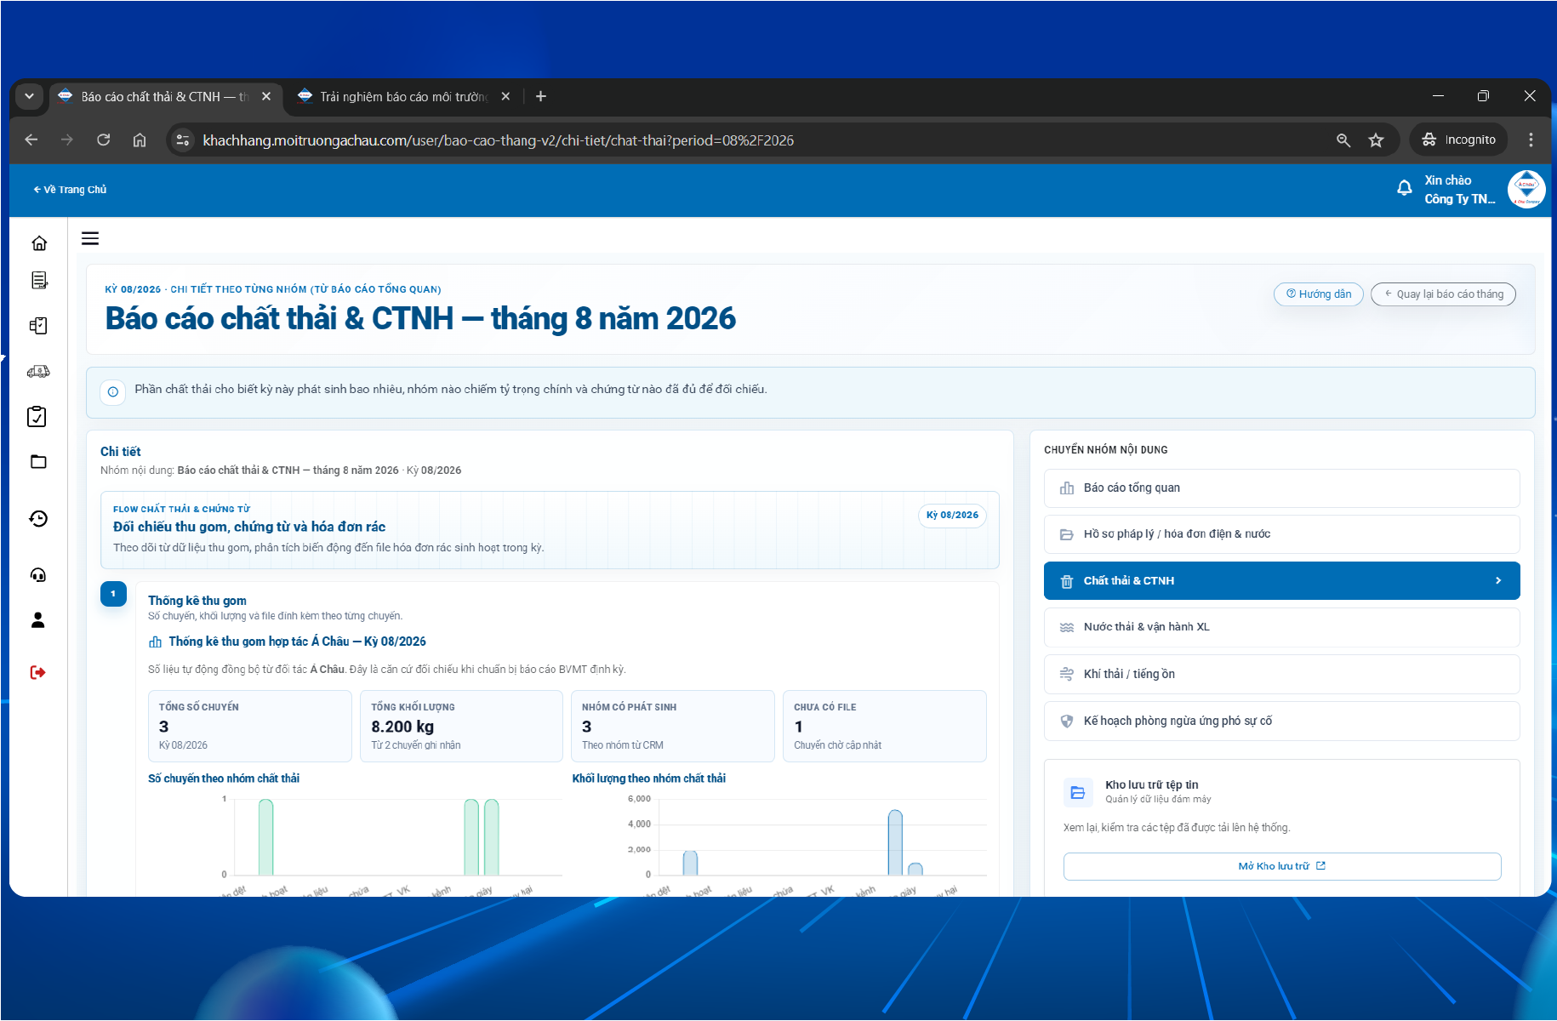Click the 'Thống kê thu gom' section title
Viewport: 1557px width, 1021px height.
point(197,601)
